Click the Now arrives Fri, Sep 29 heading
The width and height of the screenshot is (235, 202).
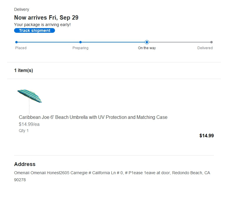tap(46, 18)
